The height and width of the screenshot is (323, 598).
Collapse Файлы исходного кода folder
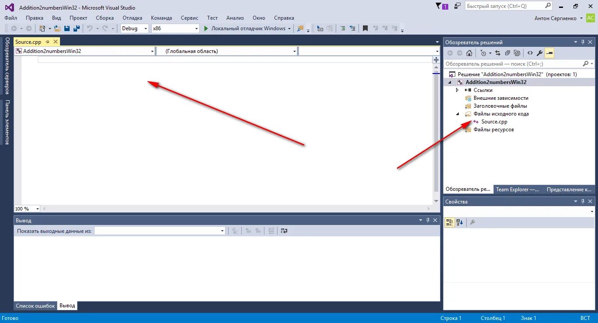tap(457, 114)
